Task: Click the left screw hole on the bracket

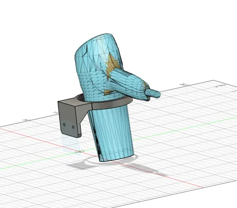Action: (64, 125)
